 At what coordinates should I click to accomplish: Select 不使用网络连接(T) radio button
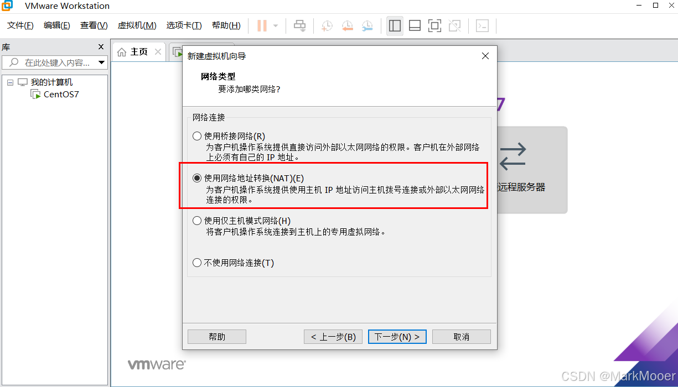[197, 263]
